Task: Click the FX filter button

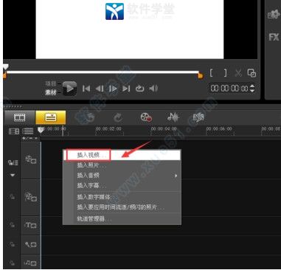Action: click(274, 38)
